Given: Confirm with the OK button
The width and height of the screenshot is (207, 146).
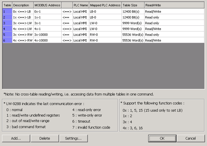Looking at the screenshot, I should (x=162, y=138).
